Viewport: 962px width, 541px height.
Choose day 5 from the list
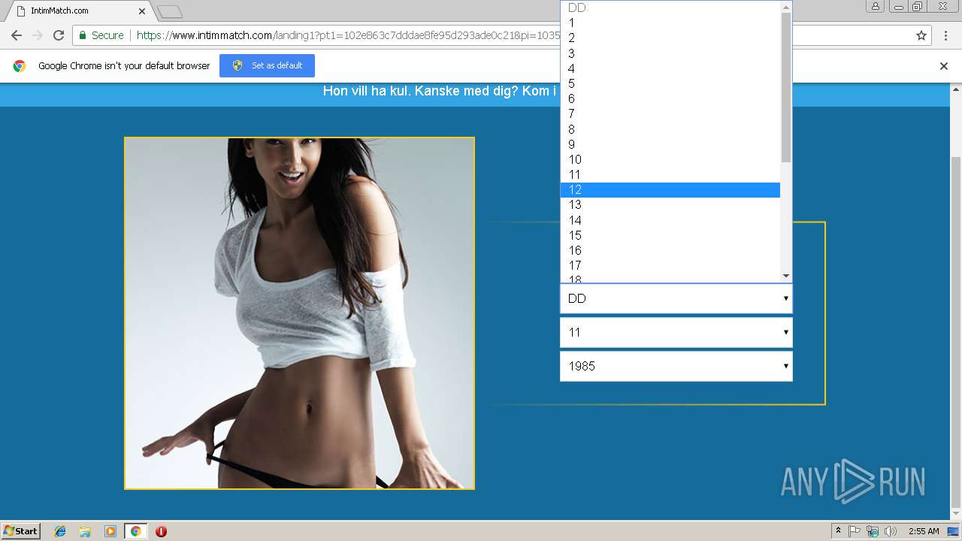[x=670, y=83]
